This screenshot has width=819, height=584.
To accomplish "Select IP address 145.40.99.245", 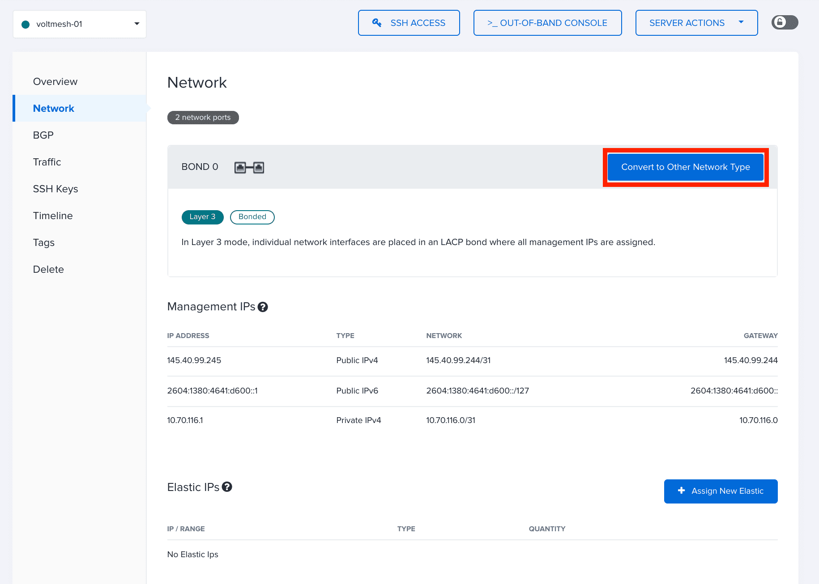I will [x=194, y=360].
